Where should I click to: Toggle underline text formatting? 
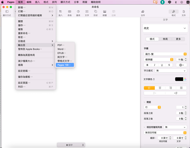pyautogui.click(x=162, y=65)
